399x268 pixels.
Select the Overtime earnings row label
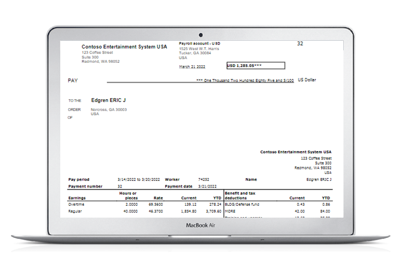(77, 205)
